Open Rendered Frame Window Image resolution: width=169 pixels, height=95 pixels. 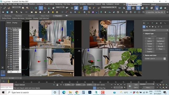pyautogui.click(x=161, y=8)
